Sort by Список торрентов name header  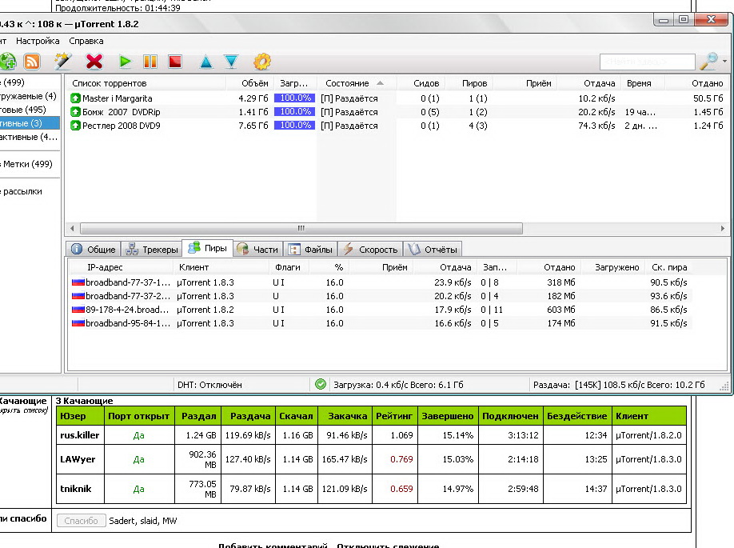146,83
